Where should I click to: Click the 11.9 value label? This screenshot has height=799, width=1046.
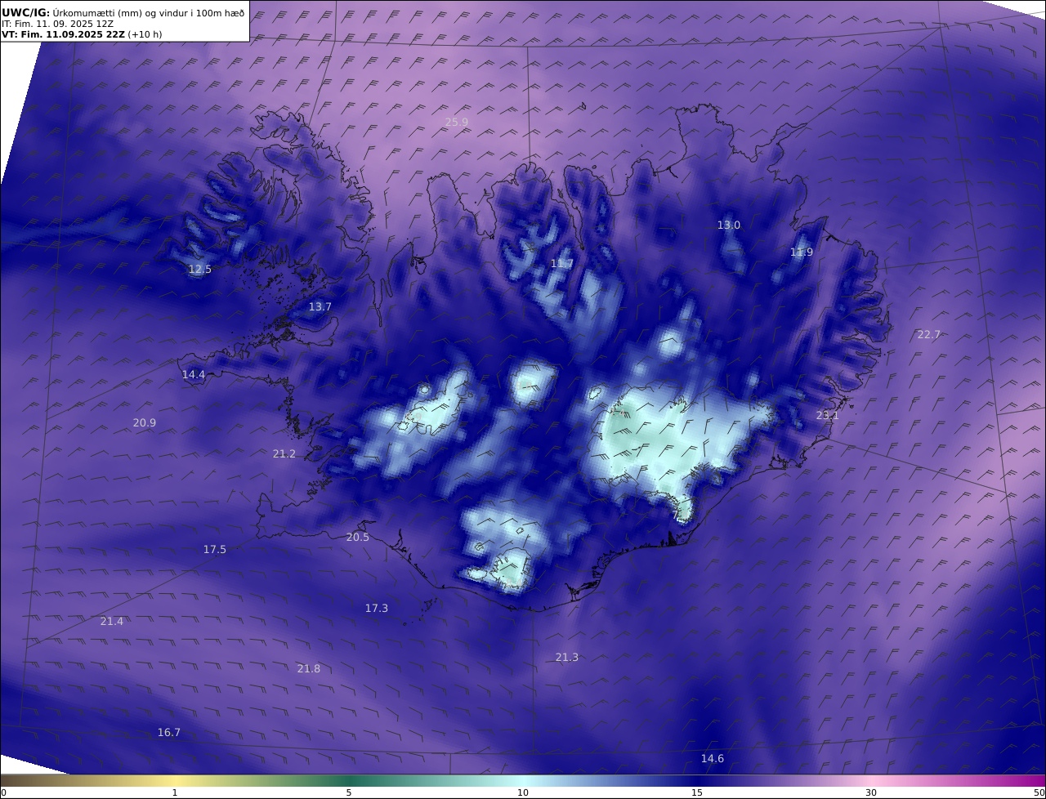802,252
